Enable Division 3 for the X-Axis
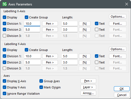 click(4, 36)
